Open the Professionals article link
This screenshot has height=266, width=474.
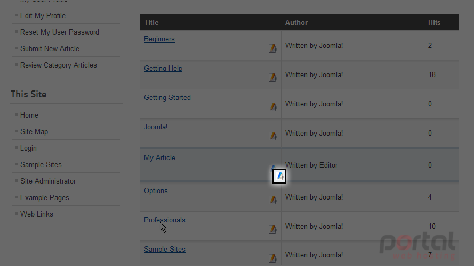point(164,220)
